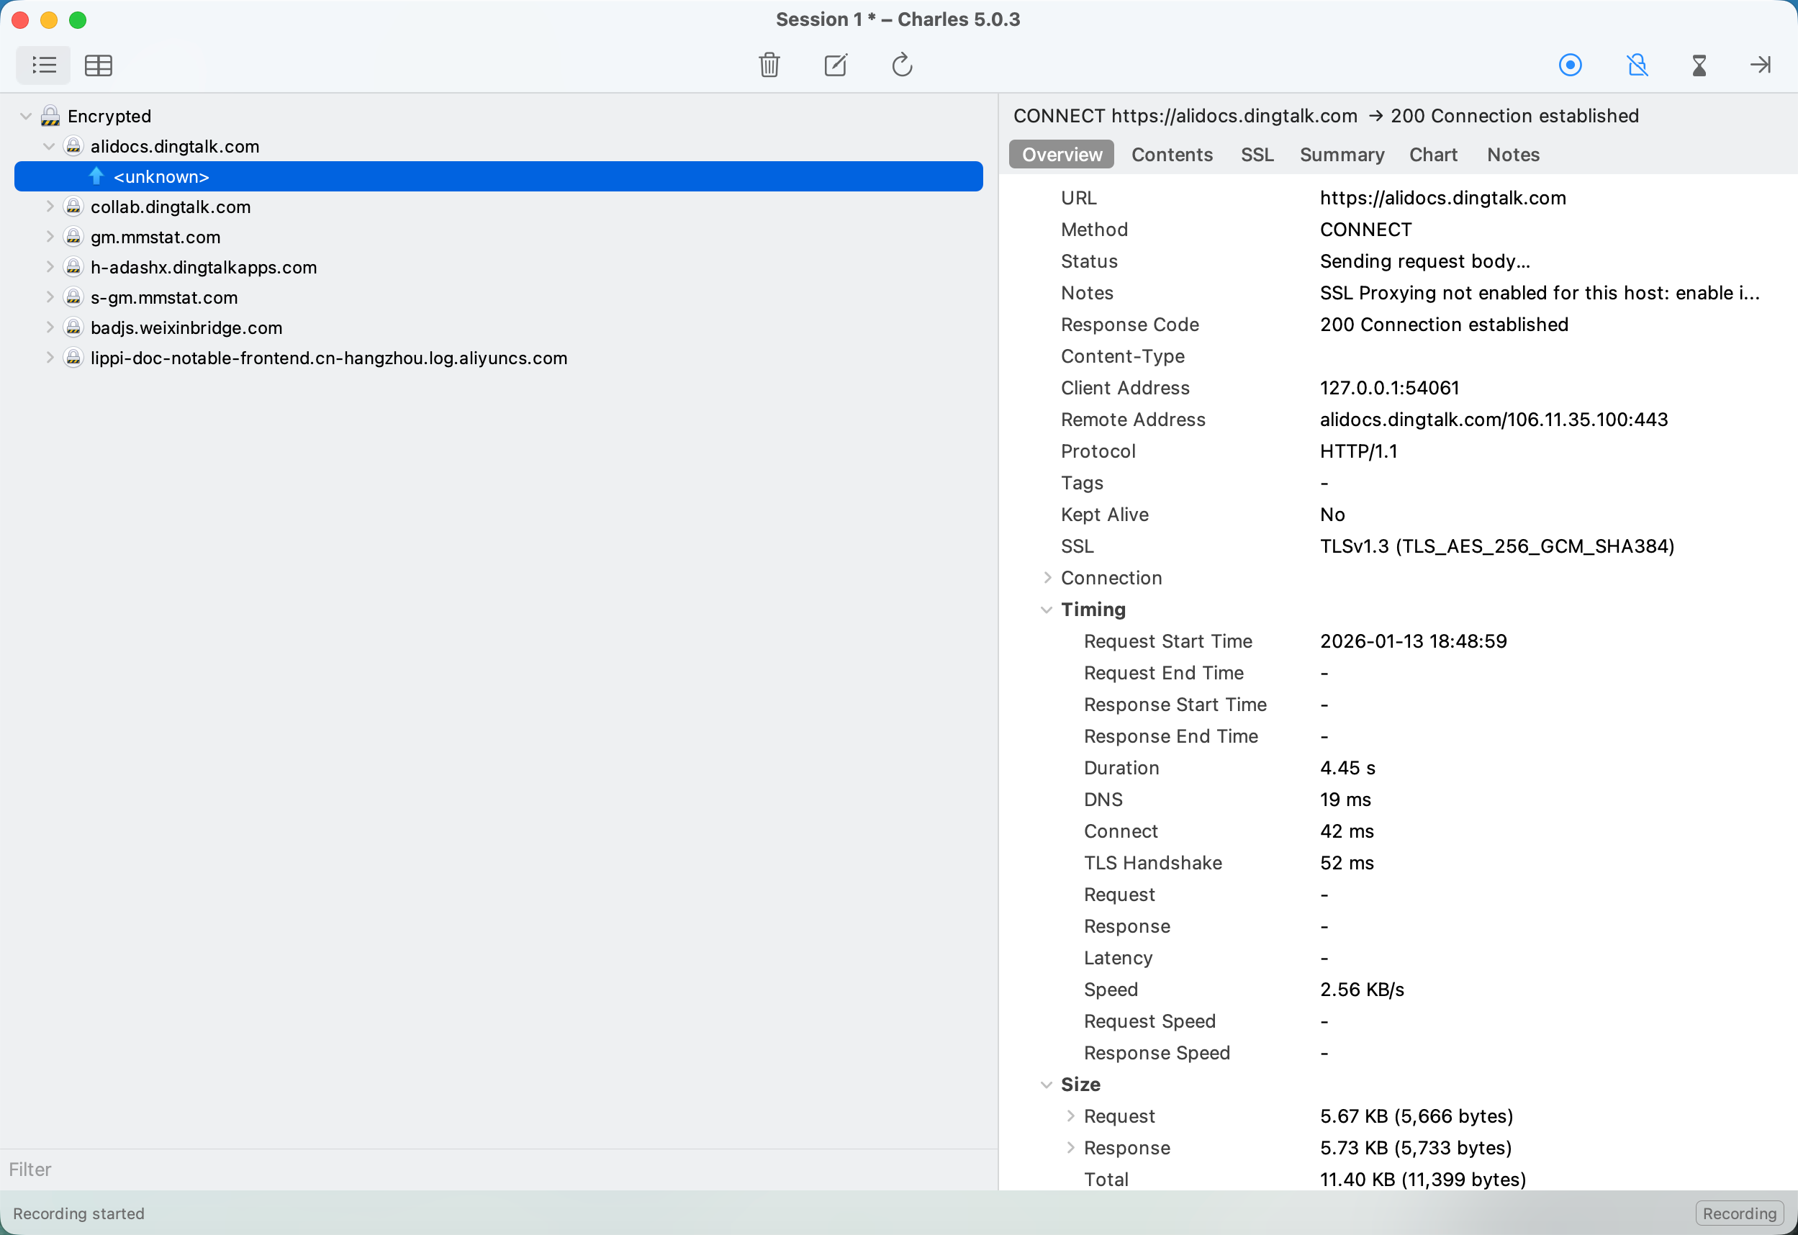Click the Recording status button
The height and width of the screenshot is (1235, 1798).
1738,1213
